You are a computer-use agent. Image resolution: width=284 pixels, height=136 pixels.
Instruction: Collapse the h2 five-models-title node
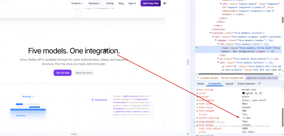(218, 44)
